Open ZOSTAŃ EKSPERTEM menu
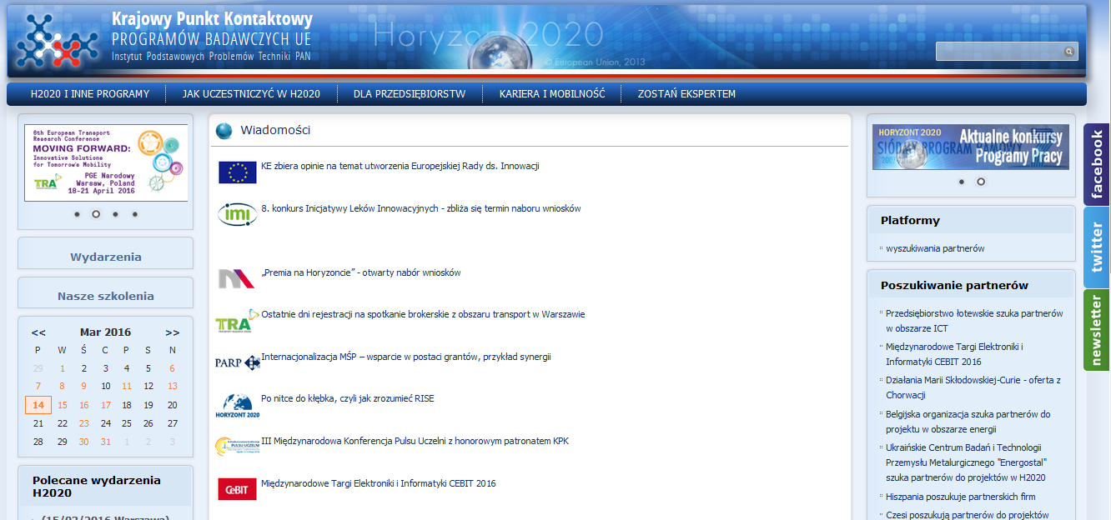This screenshot has width=1111, height=520. coord(686,94)
